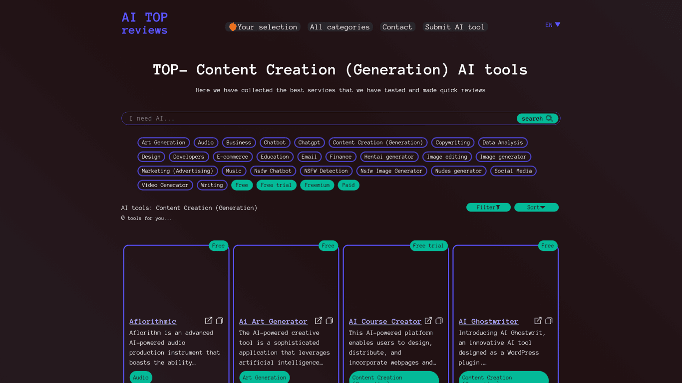Expand the Sort dropdown
682x383 pixels.
pos(536,207)
